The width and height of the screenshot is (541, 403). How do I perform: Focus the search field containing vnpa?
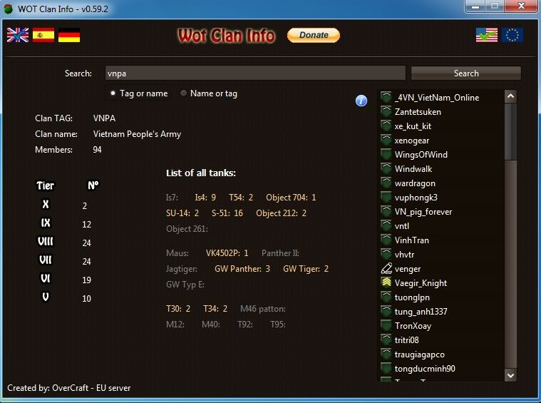coord(255,73)
